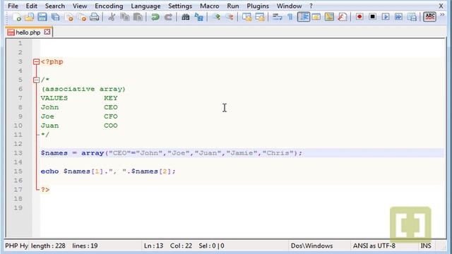Viewport: 452px width, 254px height.
Task: Click the "(associative array)" comment text
Action: click(x=83, y=89)
